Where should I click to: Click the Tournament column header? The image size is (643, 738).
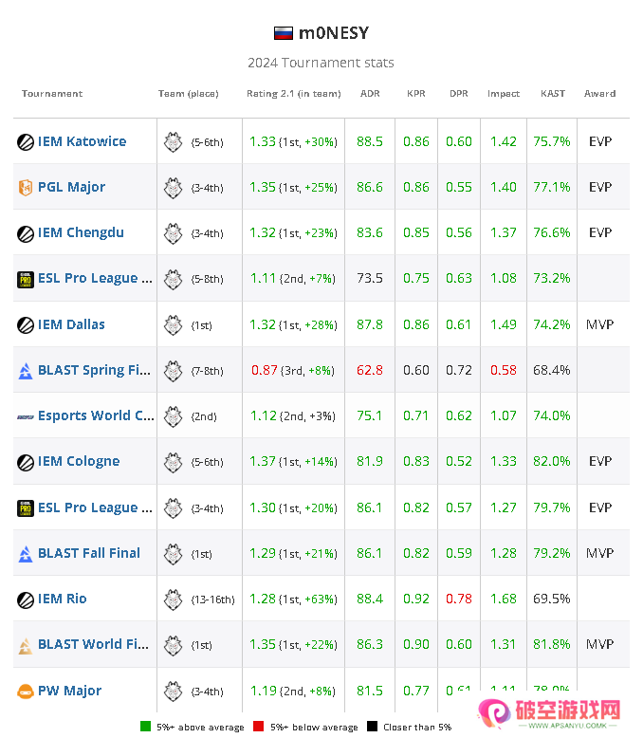click(52, 94)
